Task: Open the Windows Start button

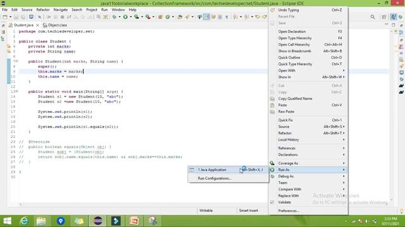Action: click(7, 221)
